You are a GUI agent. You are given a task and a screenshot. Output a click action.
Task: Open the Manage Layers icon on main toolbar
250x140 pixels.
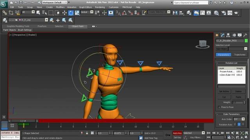point(189,12)
